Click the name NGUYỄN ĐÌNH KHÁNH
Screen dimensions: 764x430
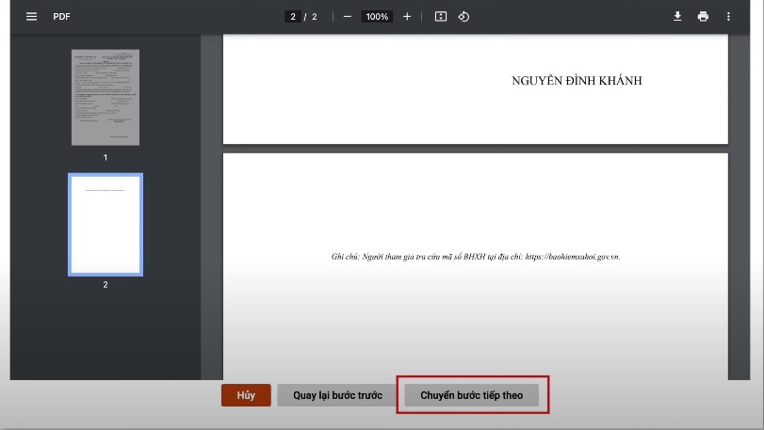pyautogui.click(x=577, y=81)
